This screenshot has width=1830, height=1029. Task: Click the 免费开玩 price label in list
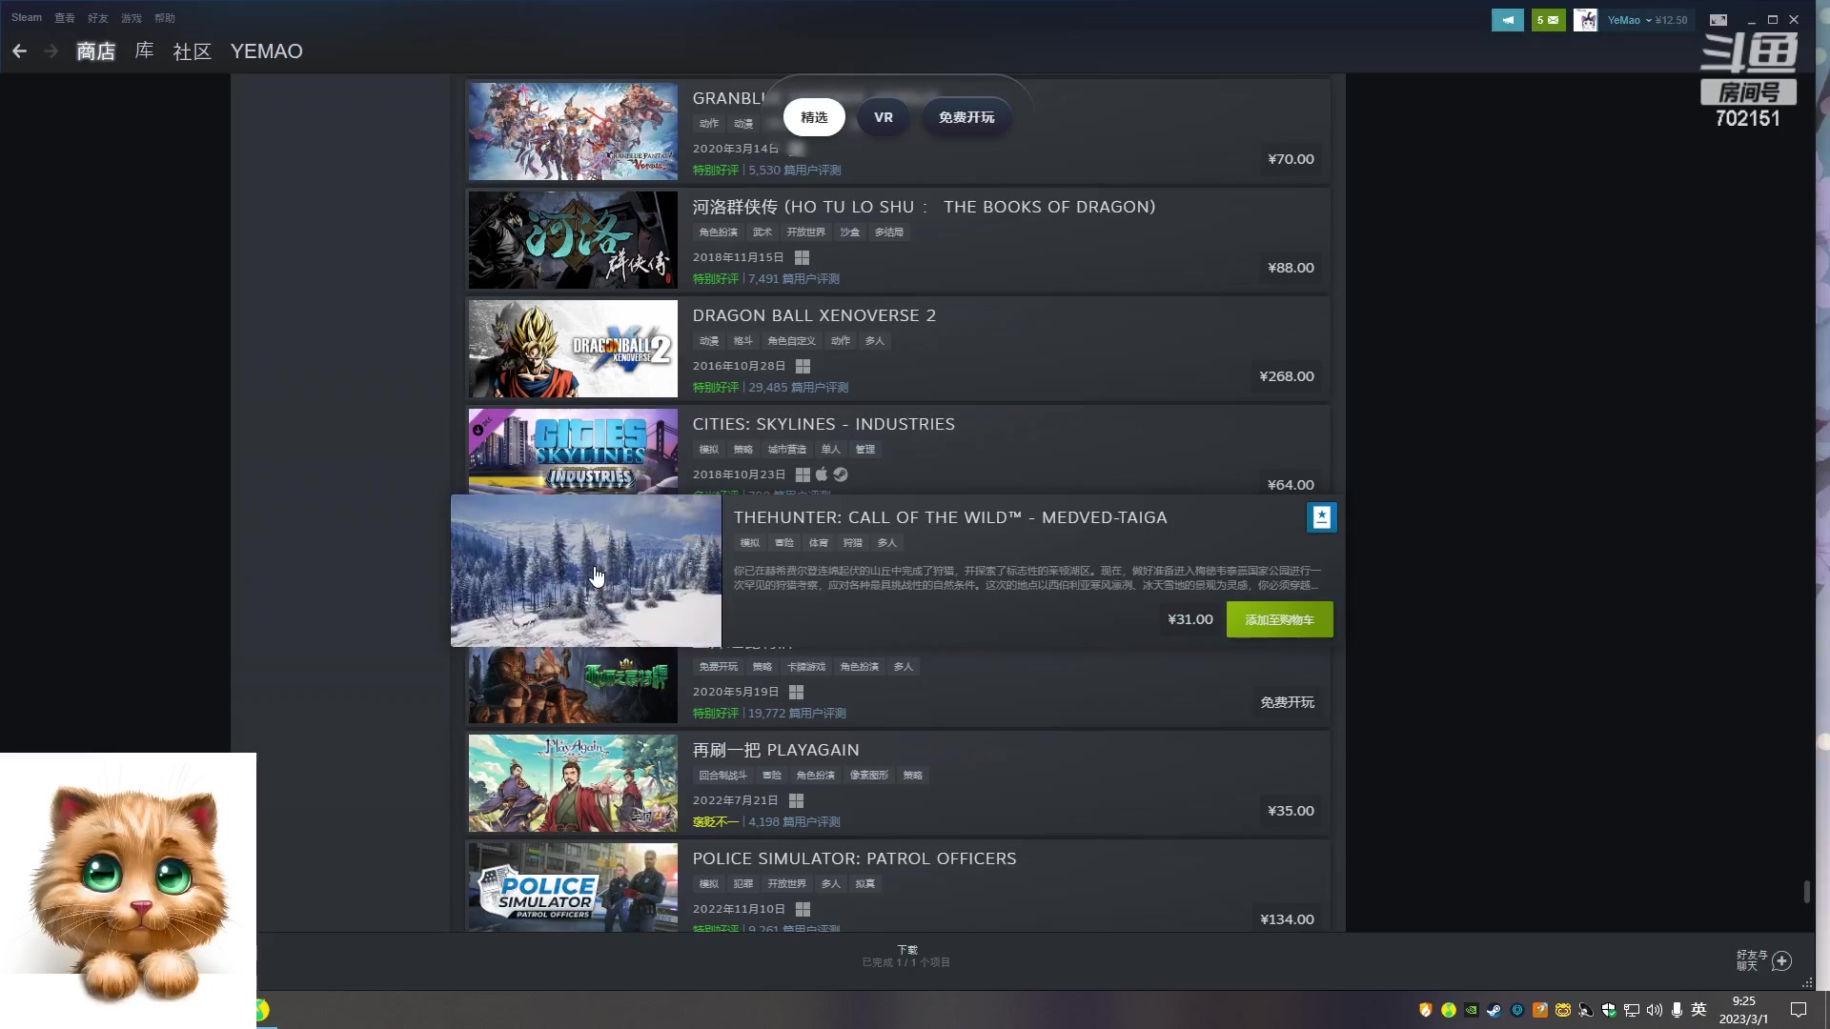coord(1287,702)
